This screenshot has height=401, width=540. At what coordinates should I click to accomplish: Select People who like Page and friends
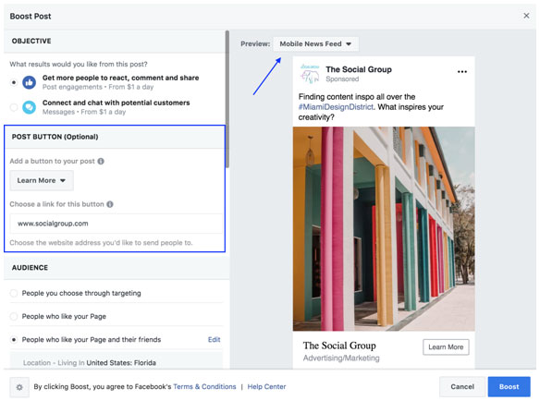point(14,340)
